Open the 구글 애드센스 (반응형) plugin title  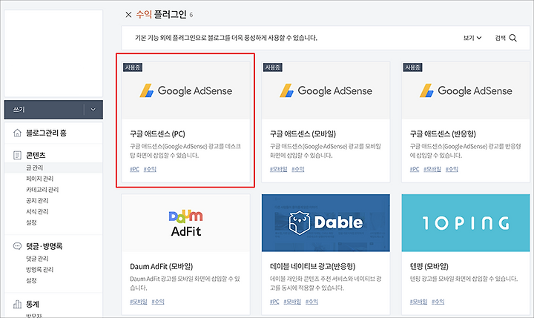coord(443,134)
